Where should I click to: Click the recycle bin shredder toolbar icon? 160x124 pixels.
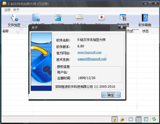(x=58, y=18)
